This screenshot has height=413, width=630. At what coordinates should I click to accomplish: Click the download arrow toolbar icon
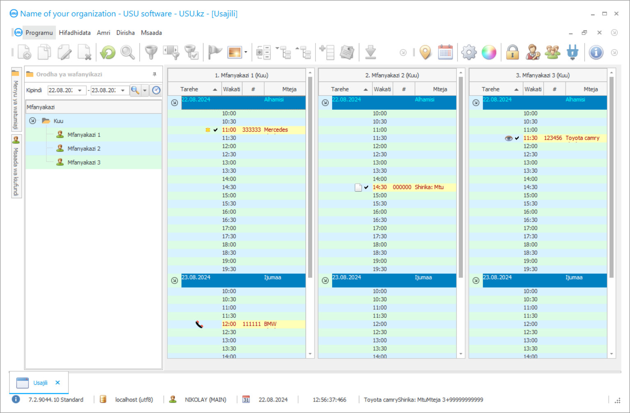(x=370, y=52)
